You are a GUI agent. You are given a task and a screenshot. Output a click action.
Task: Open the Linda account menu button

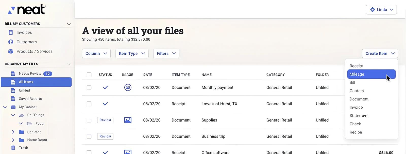[381, 10]
